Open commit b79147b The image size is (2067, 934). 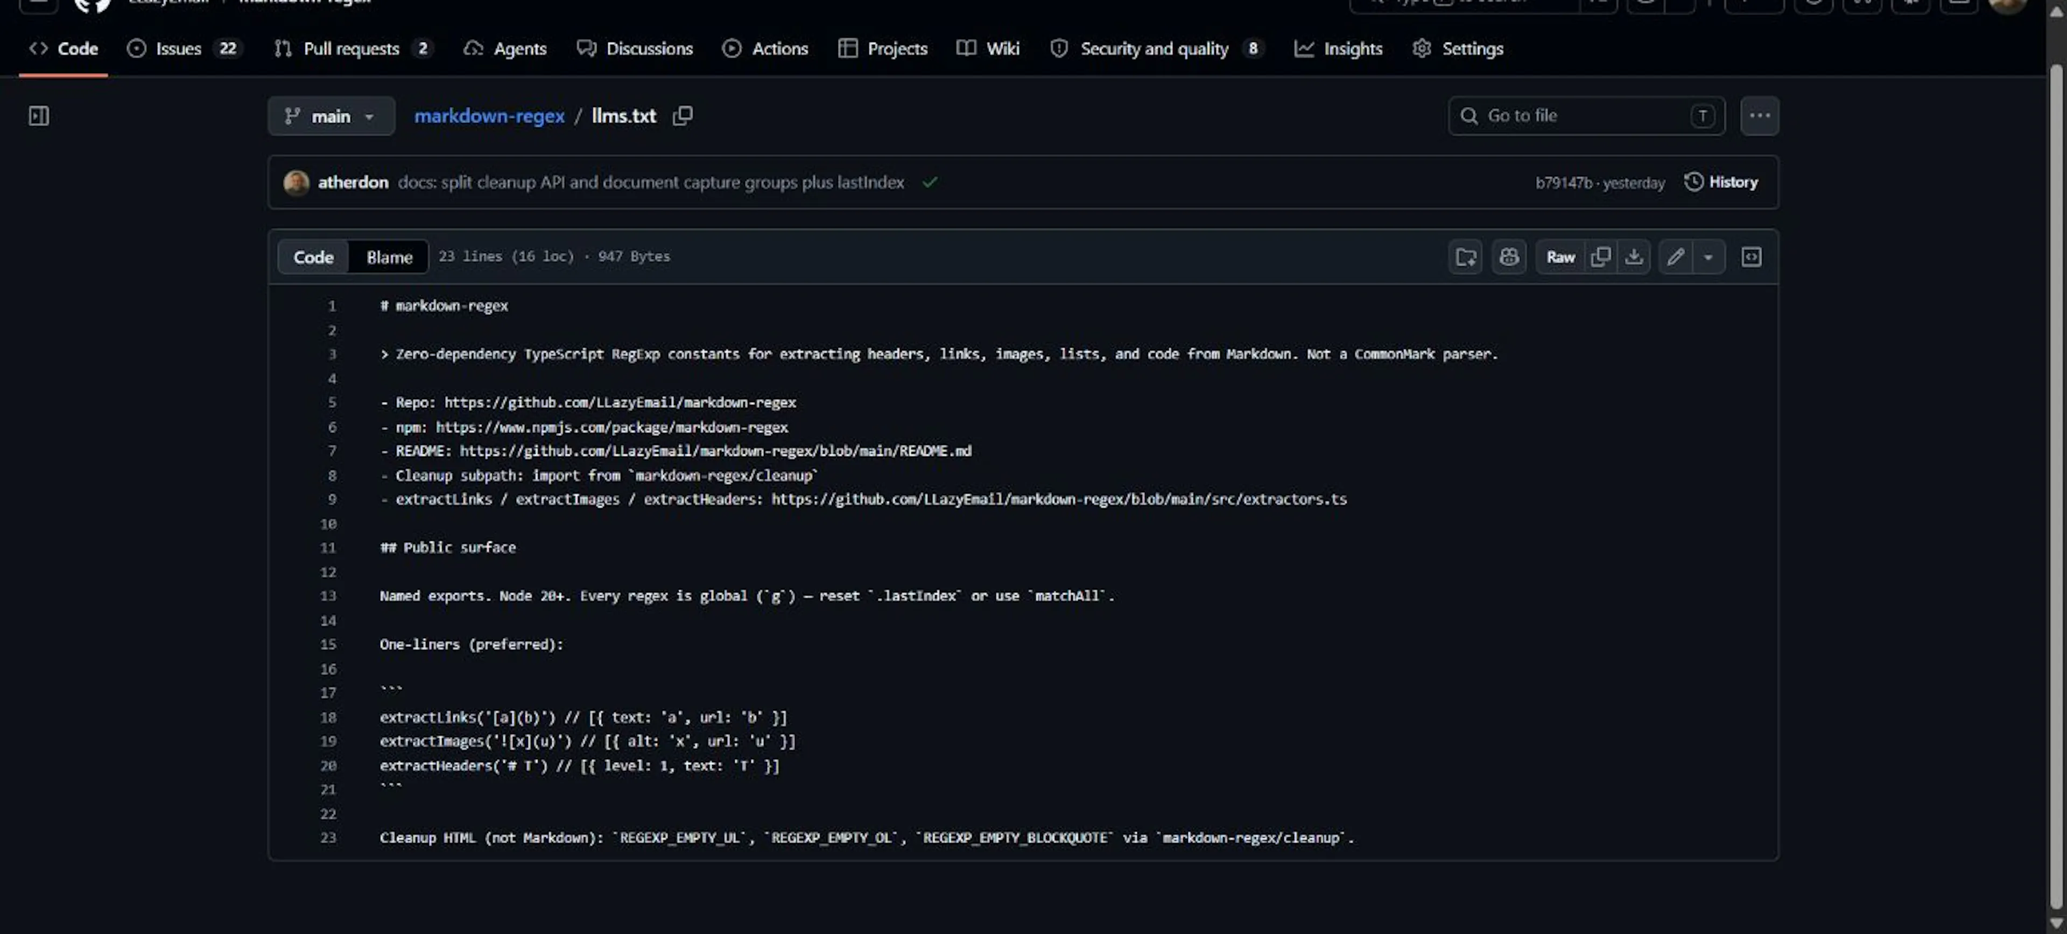[1563, 183]
